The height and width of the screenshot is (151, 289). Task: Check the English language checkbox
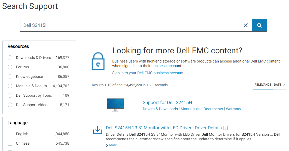pos(10,134)
